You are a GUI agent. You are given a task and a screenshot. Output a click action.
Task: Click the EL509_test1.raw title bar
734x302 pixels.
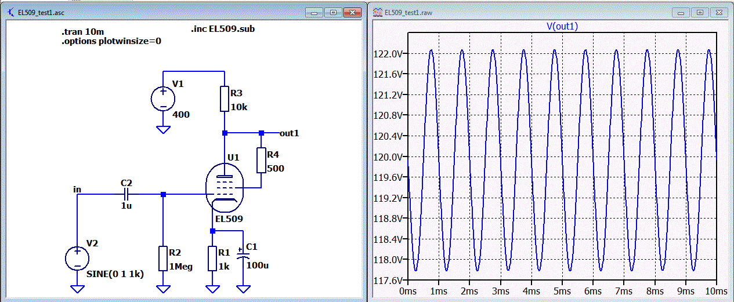click(x=551, y=12)
